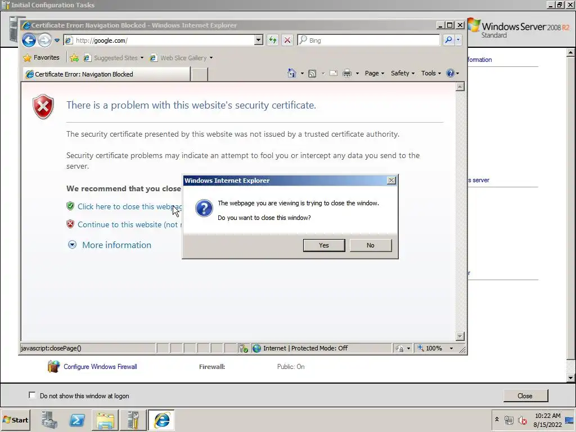Click the Add to Favorites Bar icon
This screenshot has width=576, height=432.
click(x=74, y=58)
